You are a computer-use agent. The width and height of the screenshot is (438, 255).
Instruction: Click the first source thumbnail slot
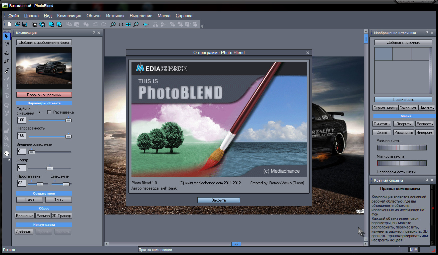384,54
